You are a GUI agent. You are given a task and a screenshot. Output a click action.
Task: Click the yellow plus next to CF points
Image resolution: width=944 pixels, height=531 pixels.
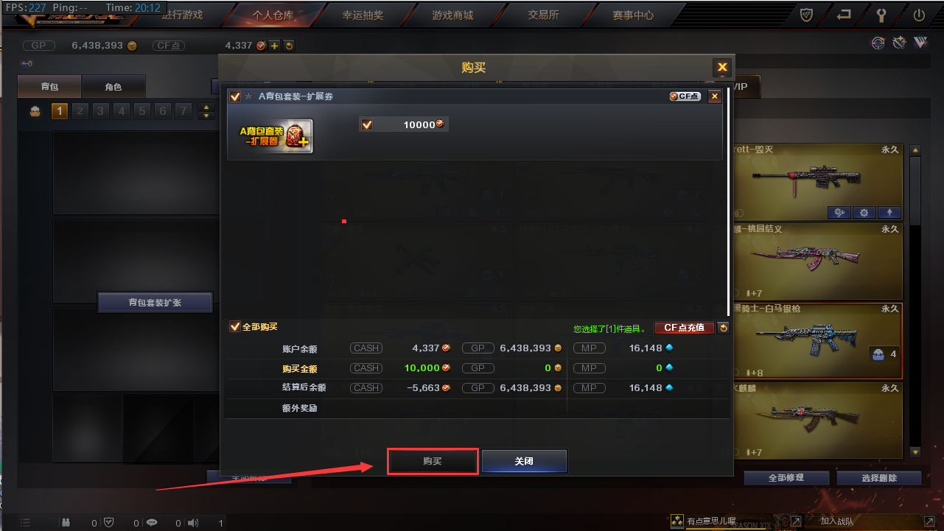click(x=275, y=46)
